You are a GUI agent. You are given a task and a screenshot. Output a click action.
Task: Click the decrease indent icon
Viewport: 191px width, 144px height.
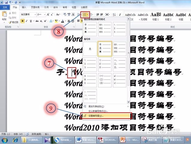[97, 15]
